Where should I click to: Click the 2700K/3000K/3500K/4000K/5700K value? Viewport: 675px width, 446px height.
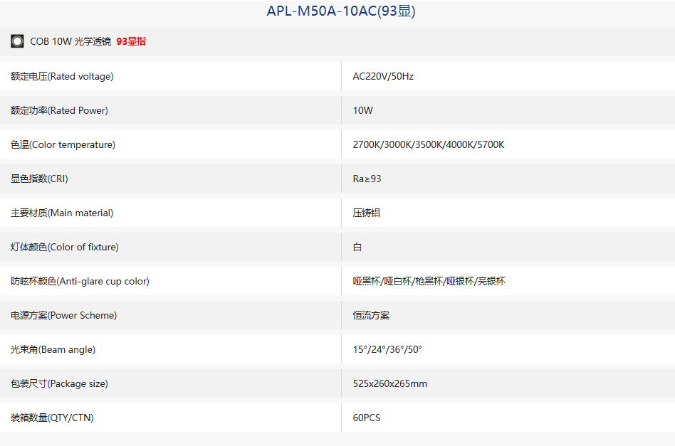point(429,144)
